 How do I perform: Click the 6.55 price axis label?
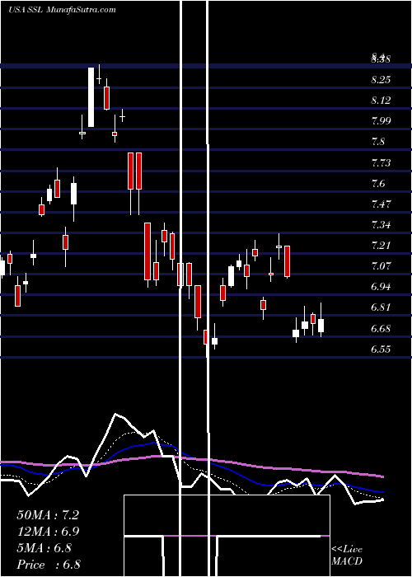[x=381, y=349]
